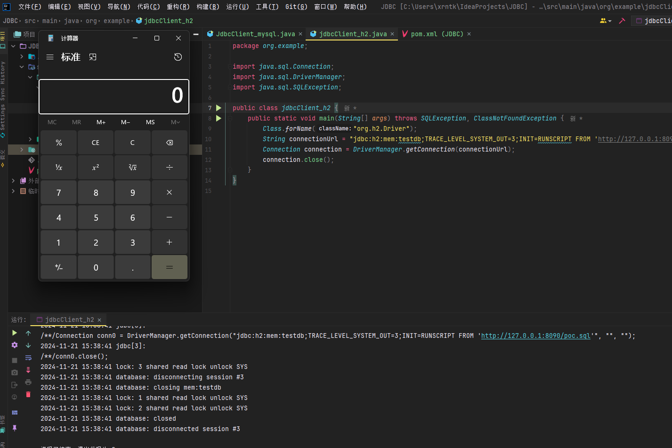Toggle sign with calculator +/- key
The image size is (672, 448).
tap(58, 267)
